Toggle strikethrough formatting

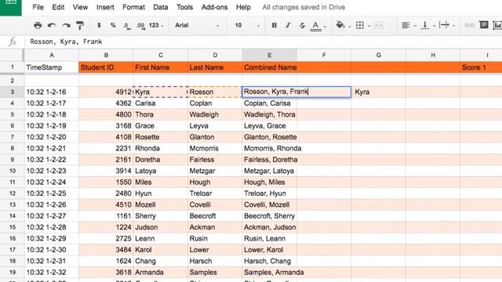(x=302, y=25)
